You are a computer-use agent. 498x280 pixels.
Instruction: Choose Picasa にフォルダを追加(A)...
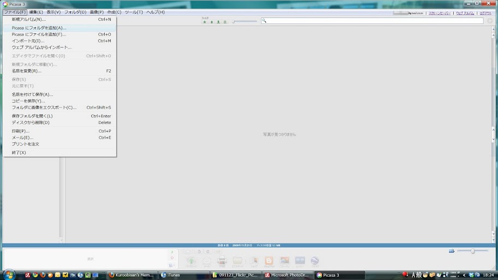point(60,28)
